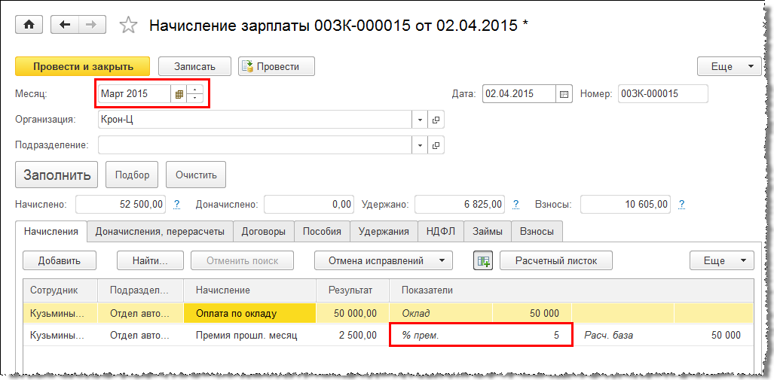
Task: Click the month stepper arrows
Action: (x=195, y=94)
